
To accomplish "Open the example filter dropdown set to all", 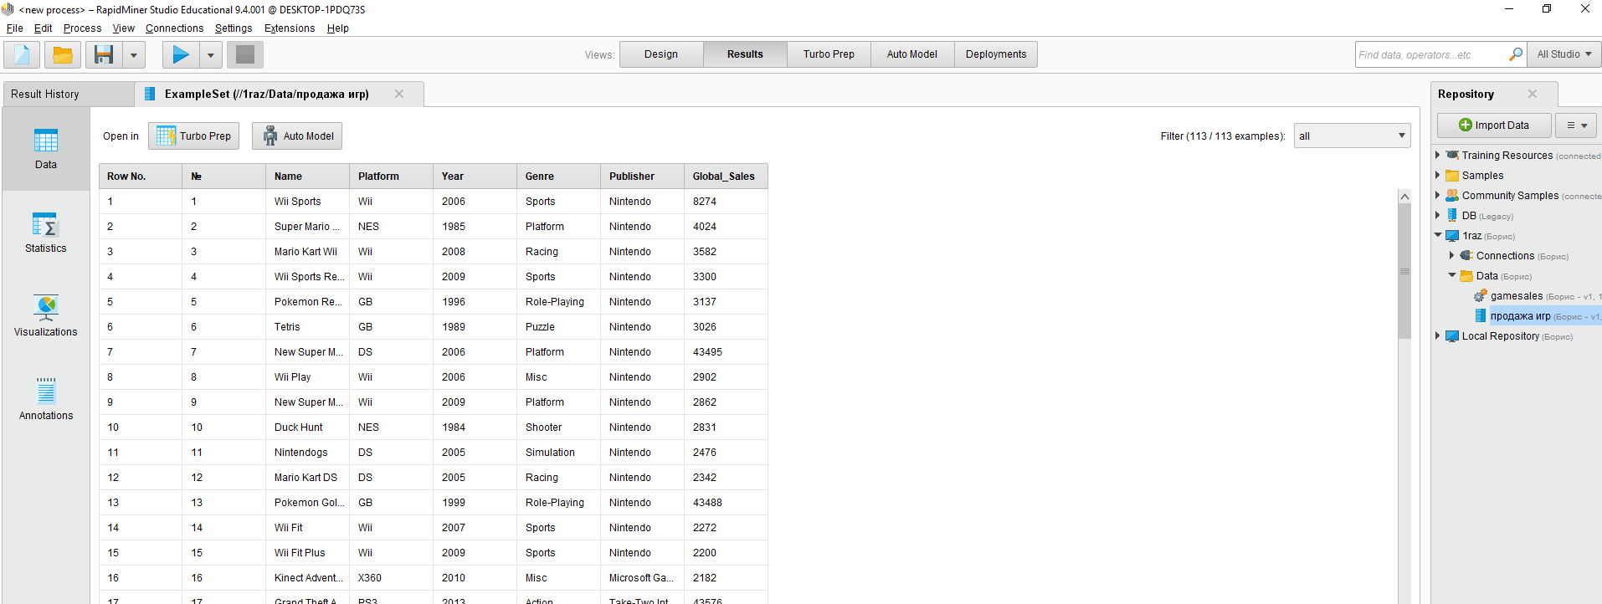I will (1352, 136).
